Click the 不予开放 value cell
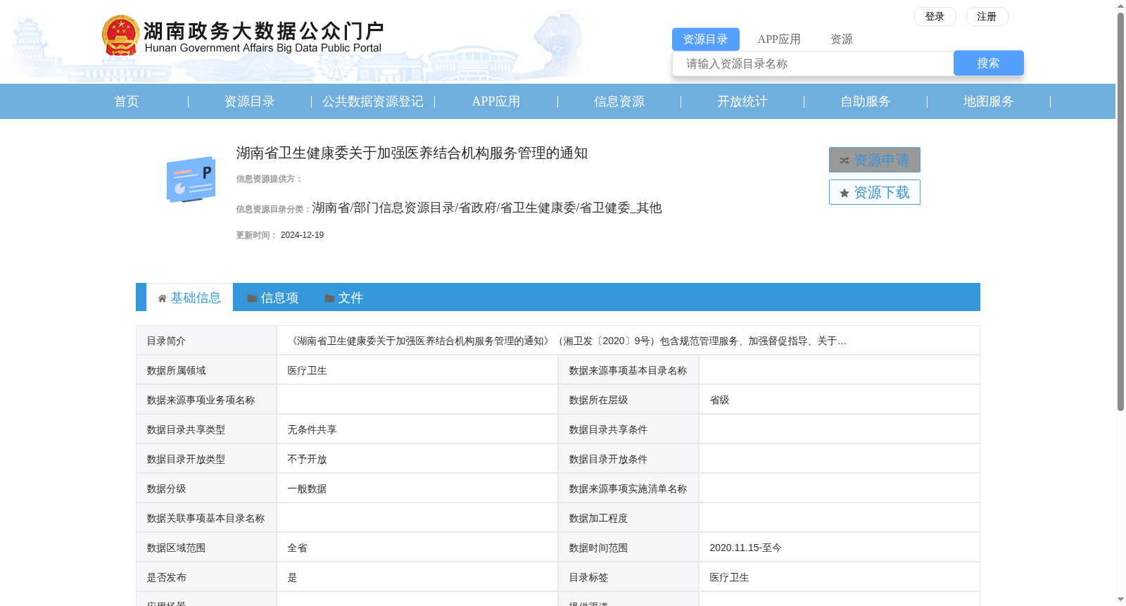Viewport: 1126px width, 606px height. (x=417, y=459)
